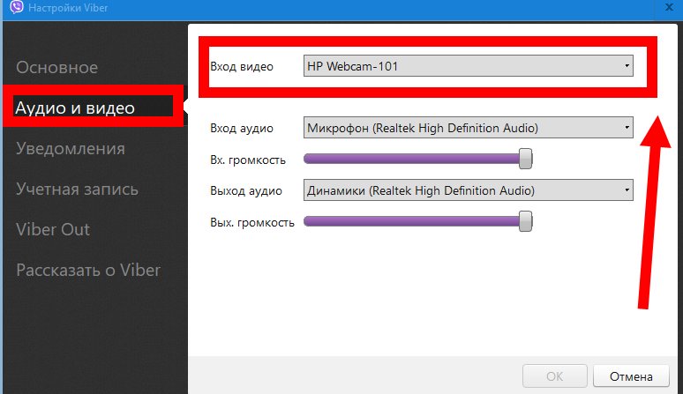Click the Вых. громкость label

click(252, 223)
